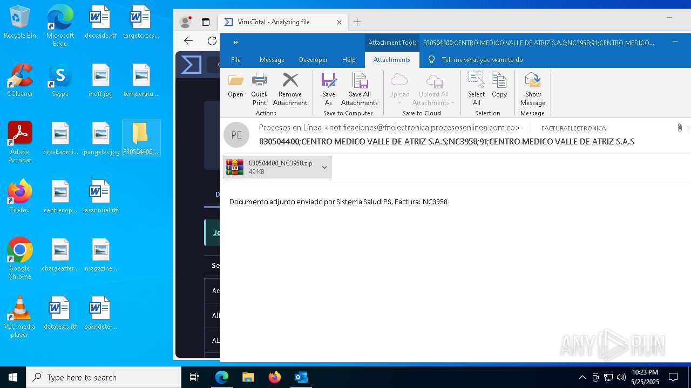Click the network icon in system tray
This screenshot has height=388, width=691.
[x=608, y=377]
